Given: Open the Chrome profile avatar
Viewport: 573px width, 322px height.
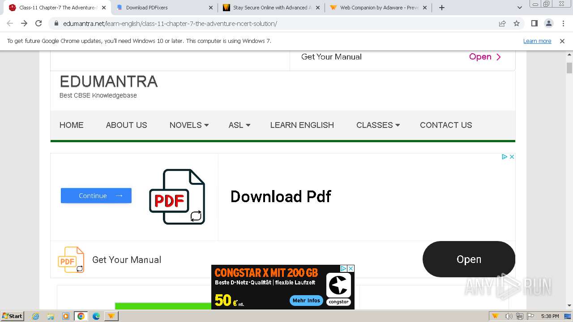Looking at the screenshot, I should coord(548,23).
